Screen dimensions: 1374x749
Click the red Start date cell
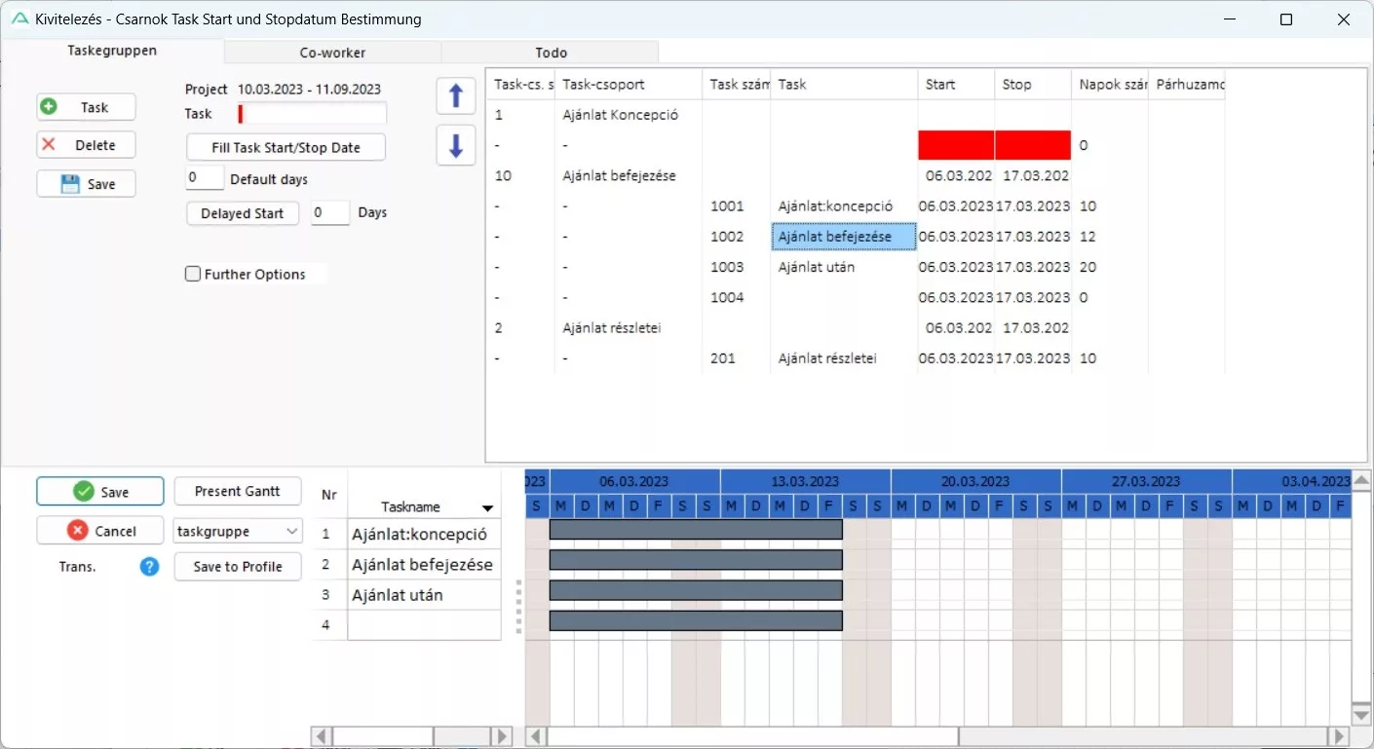coord(955,145)
